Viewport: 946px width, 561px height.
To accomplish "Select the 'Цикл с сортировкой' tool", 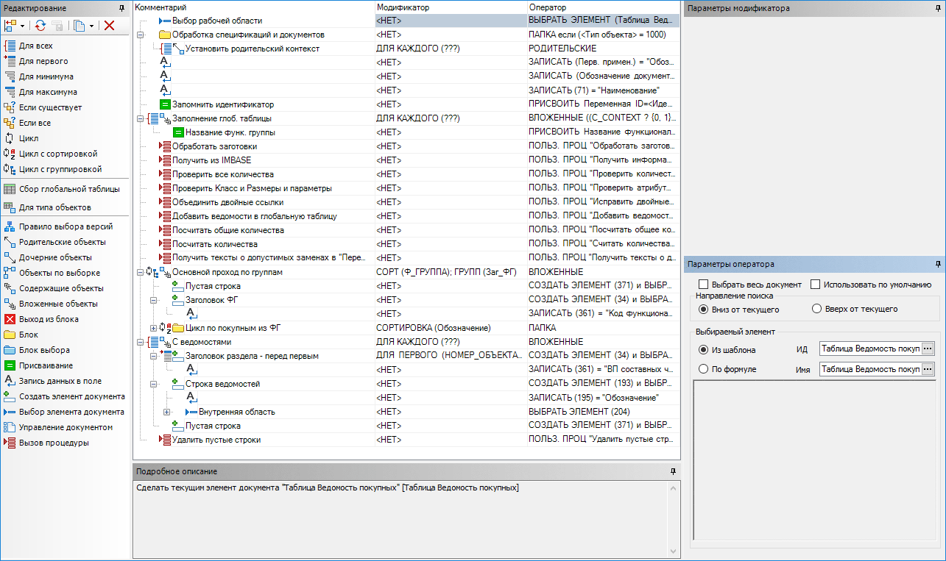I will coord(57,154).
